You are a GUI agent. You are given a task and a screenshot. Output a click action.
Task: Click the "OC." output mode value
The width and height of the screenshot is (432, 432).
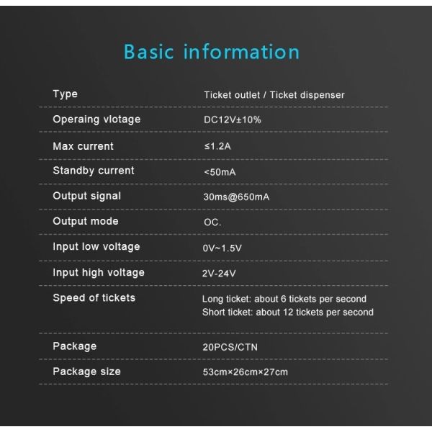coord(212,222)
